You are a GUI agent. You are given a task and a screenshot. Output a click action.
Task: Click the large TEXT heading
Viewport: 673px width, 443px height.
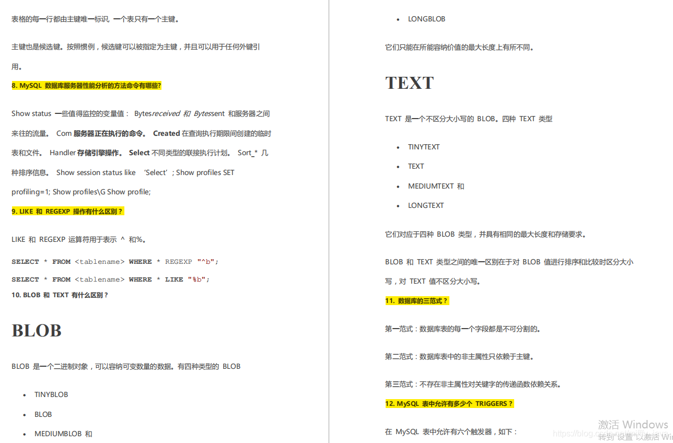[410, 83]
